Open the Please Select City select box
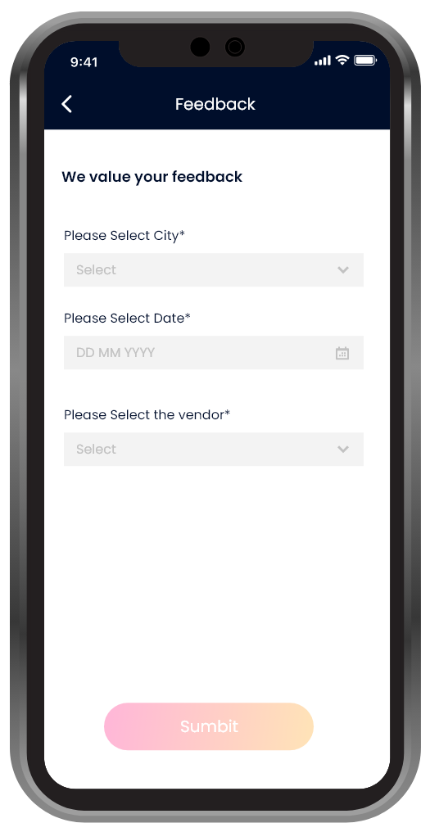The image size is (430, 832). click(x=214, y=269)
